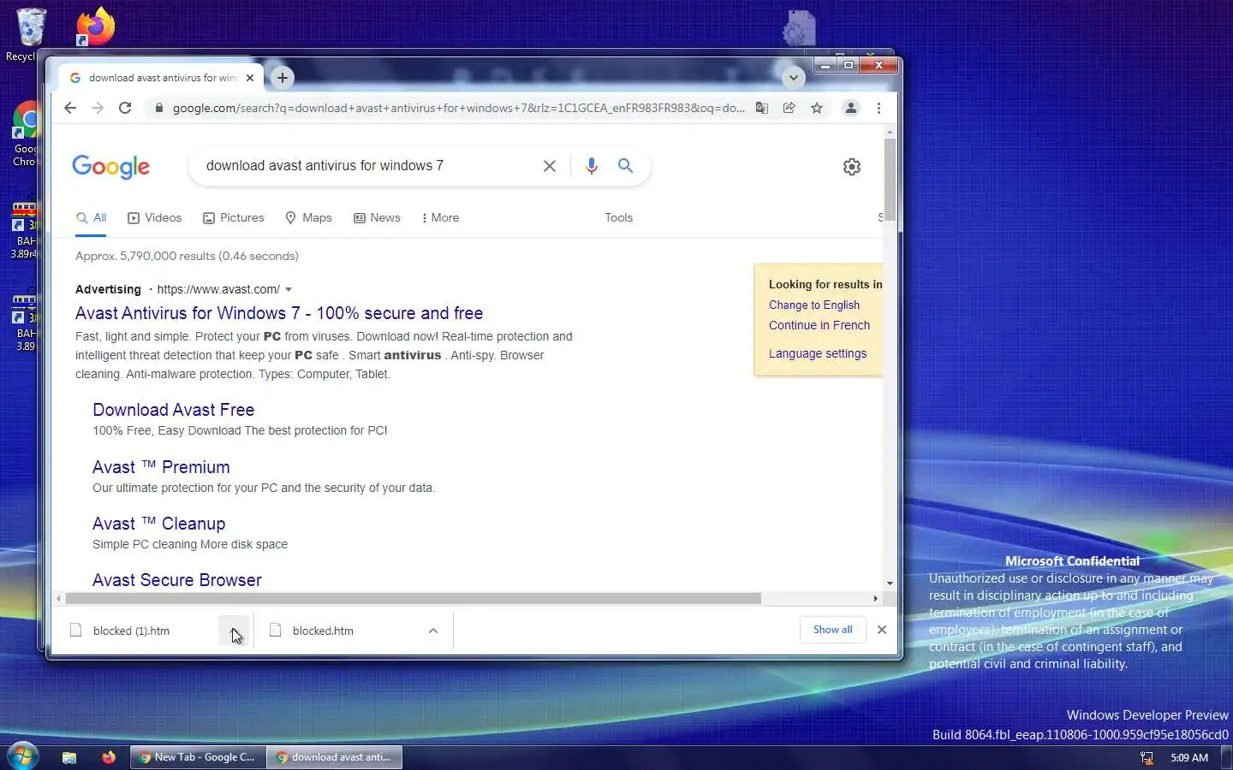The height and width of the screenshot is (770, 1233).
Task: Open Firefox from the taskbar
Action: [x=109, y=757]
